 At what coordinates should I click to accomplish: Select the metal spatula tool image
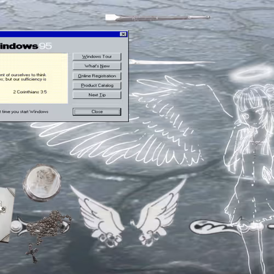coord(157,18)
